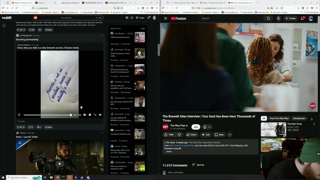
Task: Award the top post with 218 comments
Action: tap(40, 30)
